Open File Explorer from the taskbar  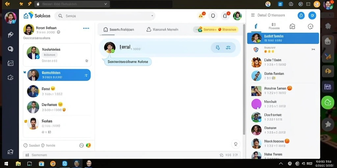[18, 164]
